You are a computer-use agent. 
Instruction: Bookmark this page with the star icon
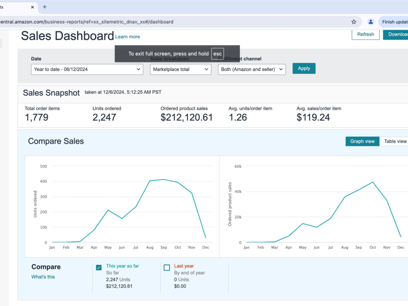354,22
